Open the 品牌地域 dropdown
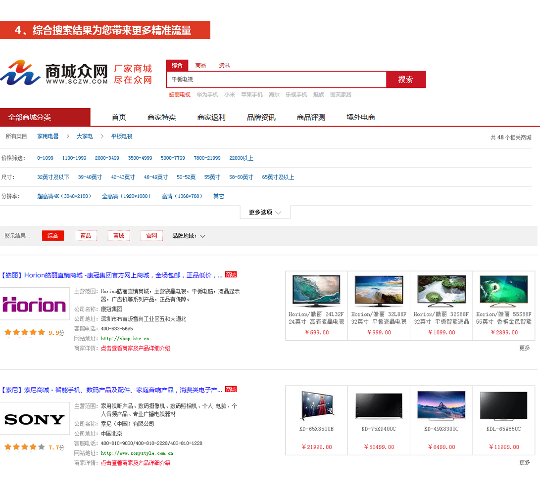Screen dimensions: 540x487 click(x=189, y=236)
